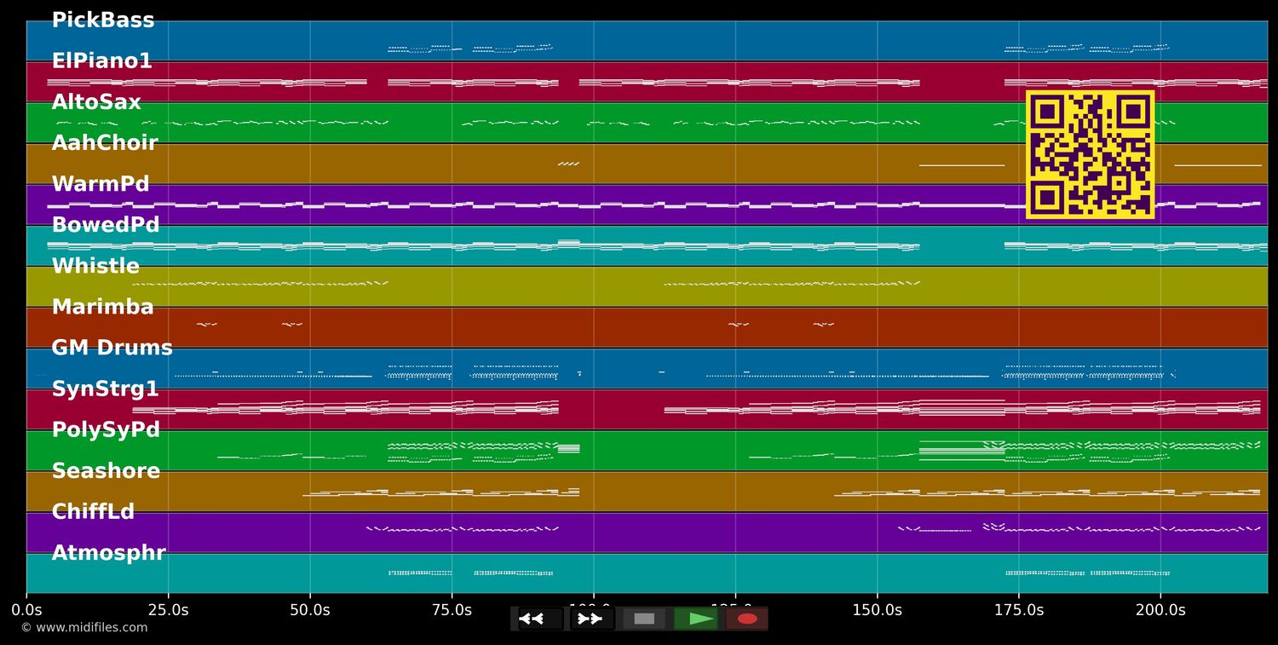Click the QR code overlay
This screenshot has width=1278, height=645.
pos(1089,154)
